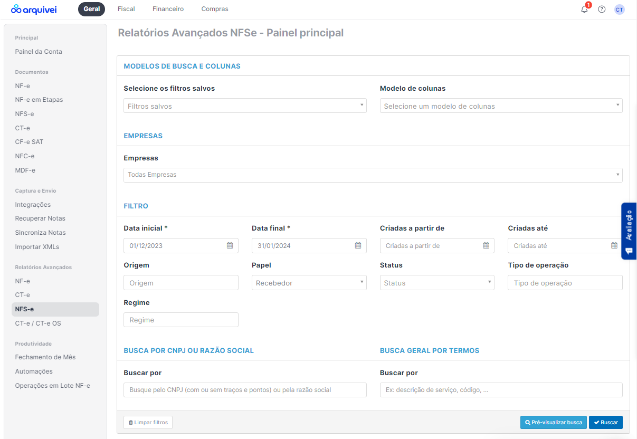637x439 pixels.
Task: Click the help question mark icon
Action: coord(602,9)
